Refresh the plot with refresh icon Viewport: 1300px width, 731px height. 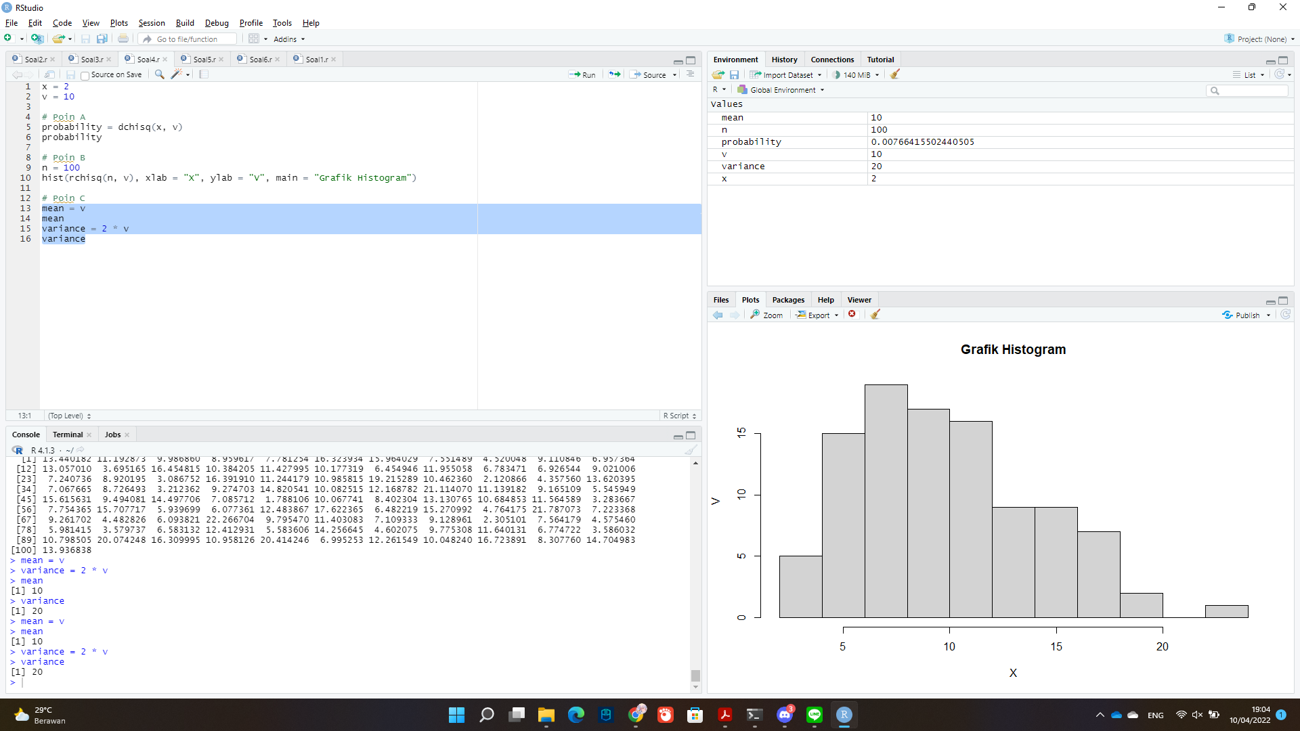pos(1286,314)
